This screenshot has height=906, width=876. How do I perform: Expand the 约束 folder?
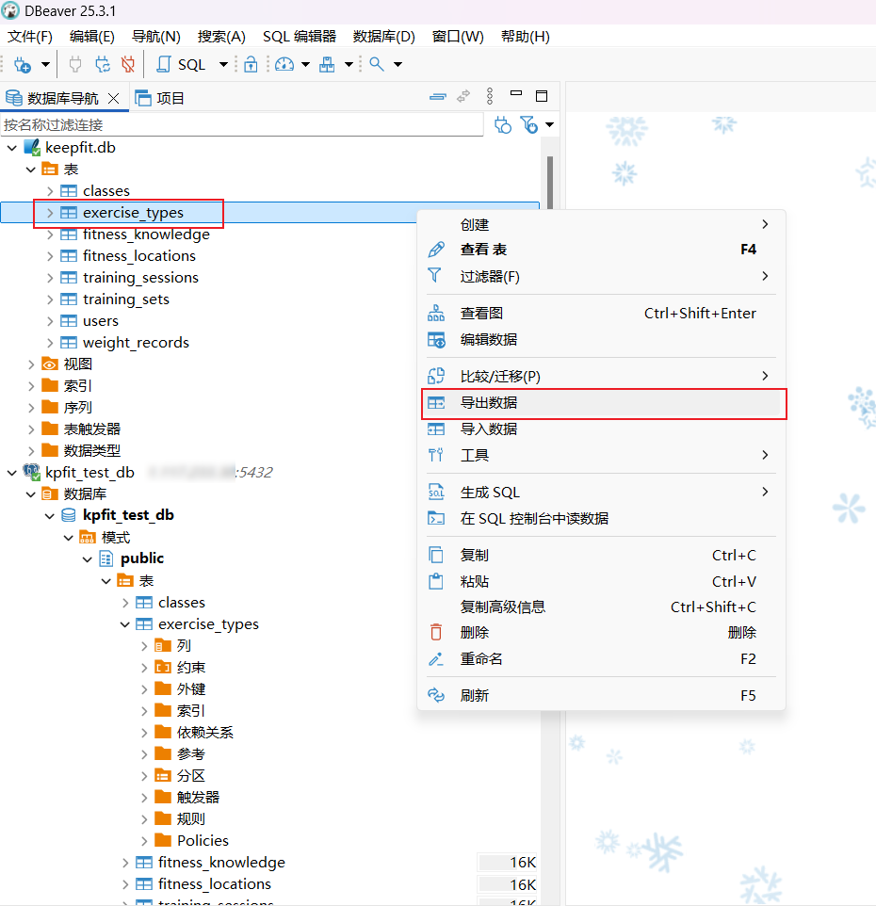tap(144, 668)
